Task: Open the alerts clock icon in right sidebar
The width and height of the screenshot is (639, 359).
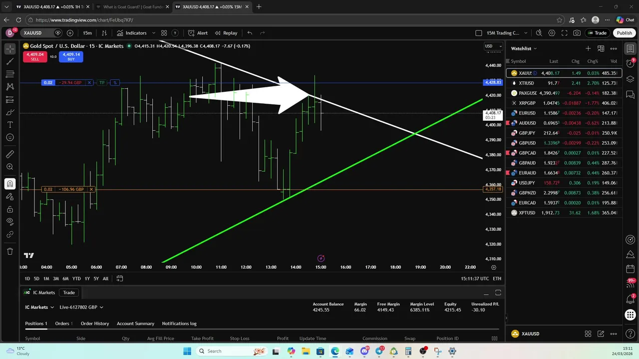Action: (x=631, y=64)
